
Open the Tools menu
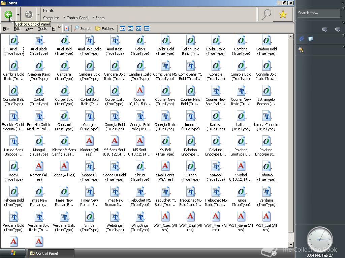42,29
